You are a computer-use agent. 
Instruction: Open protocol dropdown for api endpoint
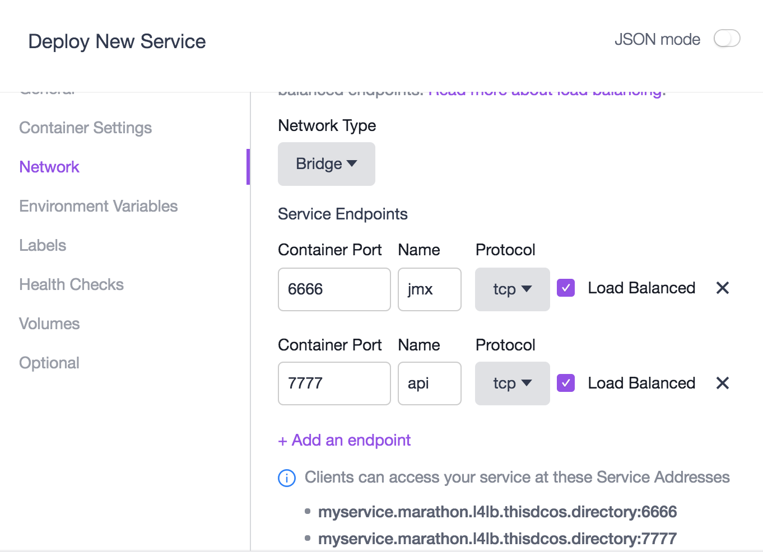512,383
